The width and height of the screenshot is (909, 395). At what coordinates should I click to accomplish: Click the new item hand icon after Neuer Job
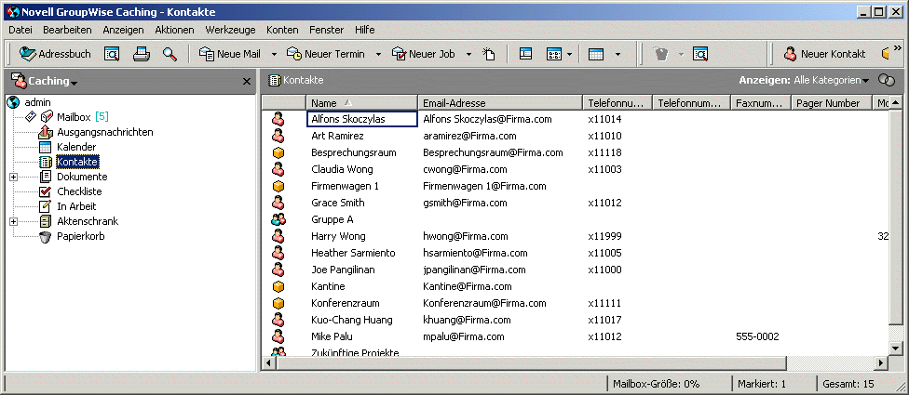(489, 54)
